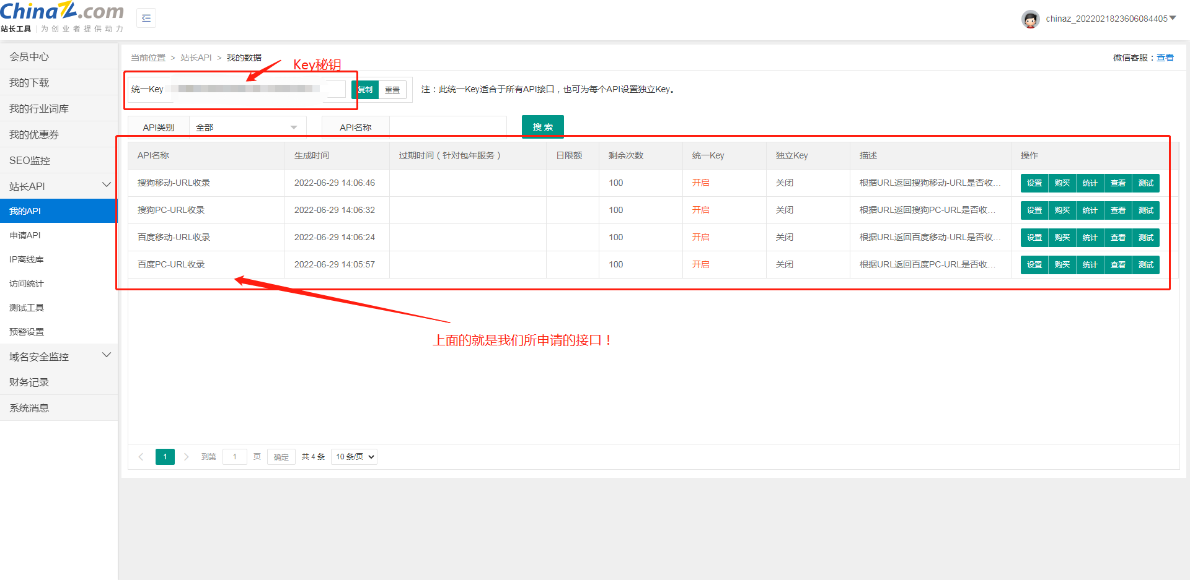Click 设置 for 百度PC-URL收录 row
This screenshot has width=1190, height=580.
point(1034,265)
